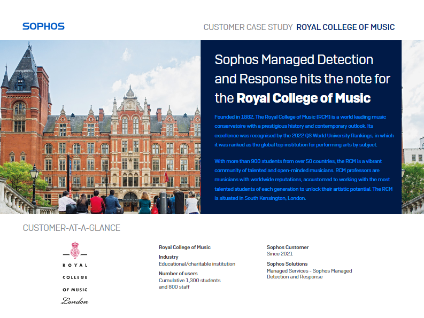The image size is (424, 318).
Task: Select the Industry label
Action: pos(168,257)
